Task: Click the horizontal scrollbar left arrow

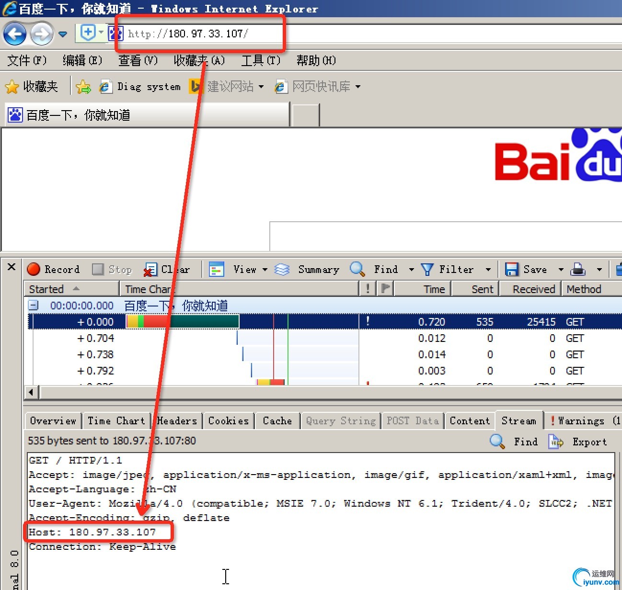Action: 31,392
